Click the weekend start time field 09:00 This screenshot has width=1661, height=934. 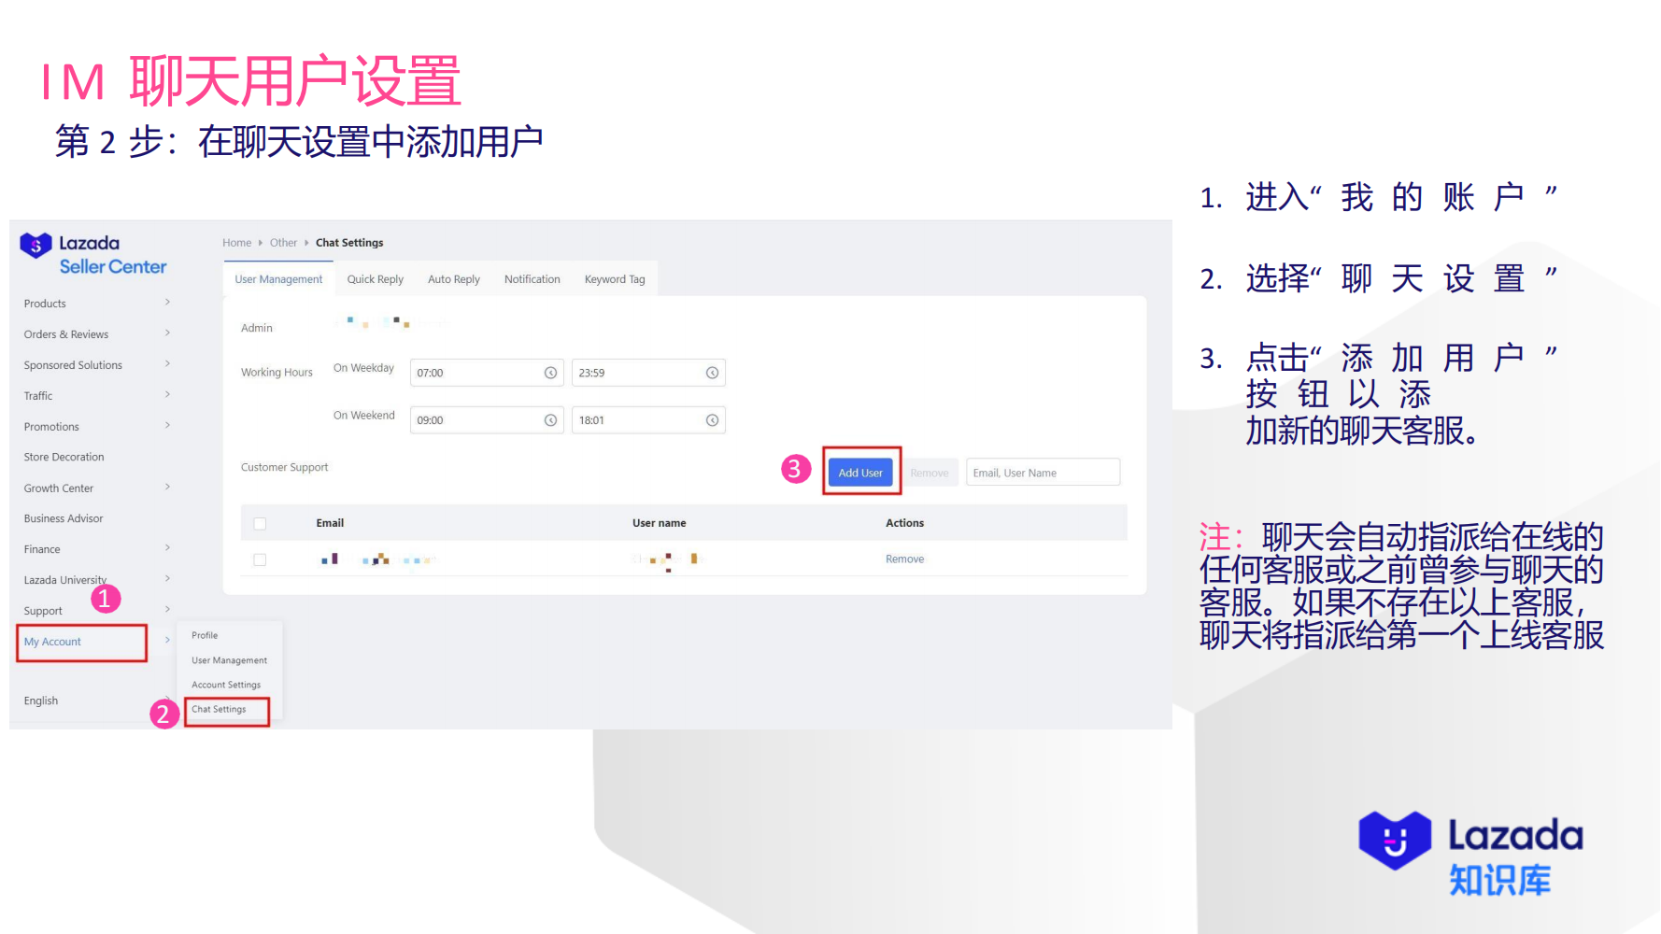tap(487, 420)
